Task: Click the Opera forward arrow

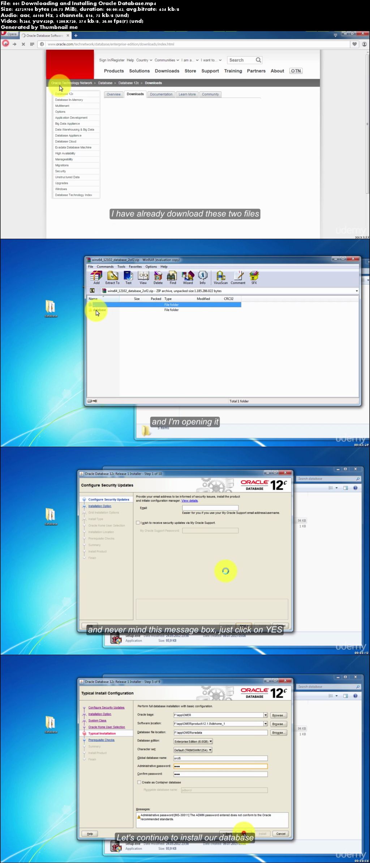Action: pyautogui.click(x=14, y=44)
